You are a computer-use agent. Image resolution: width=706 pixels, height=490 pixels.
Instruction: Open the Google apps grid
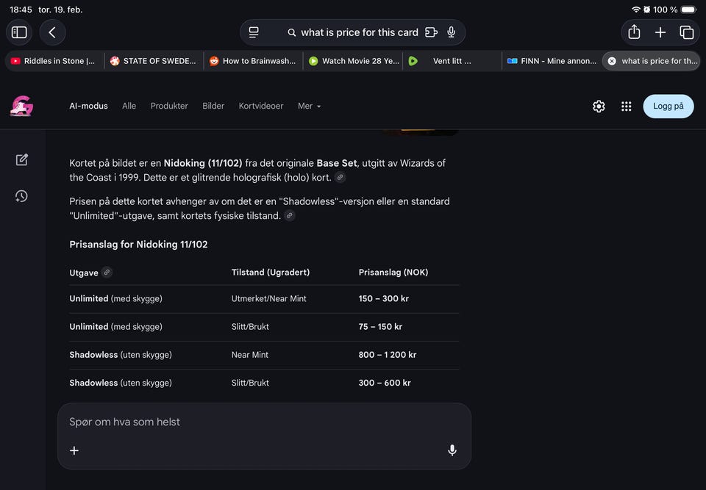click(627, 107)
